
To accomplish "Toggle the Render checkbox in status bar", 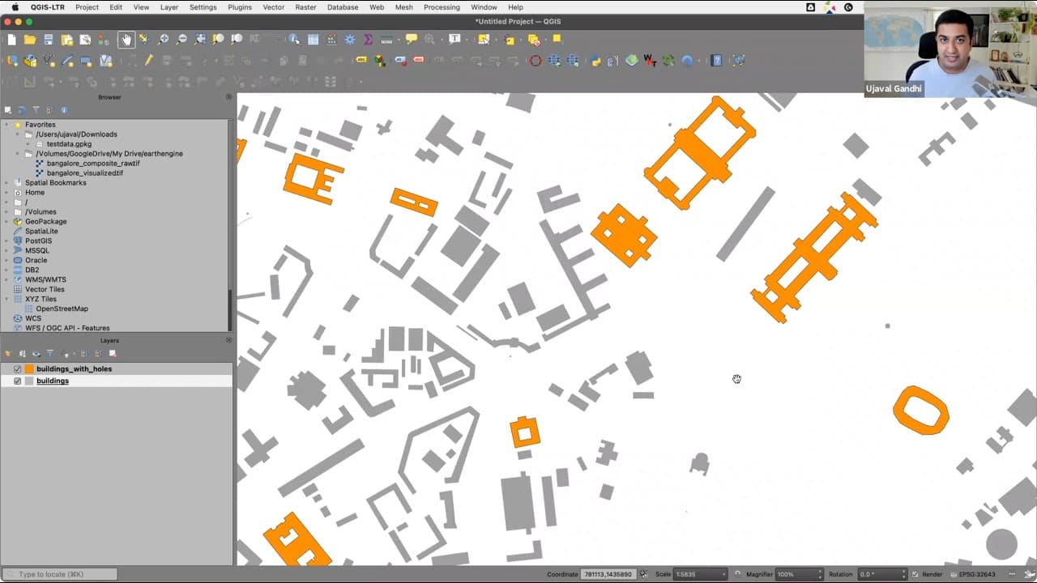I will click(915, 574).
